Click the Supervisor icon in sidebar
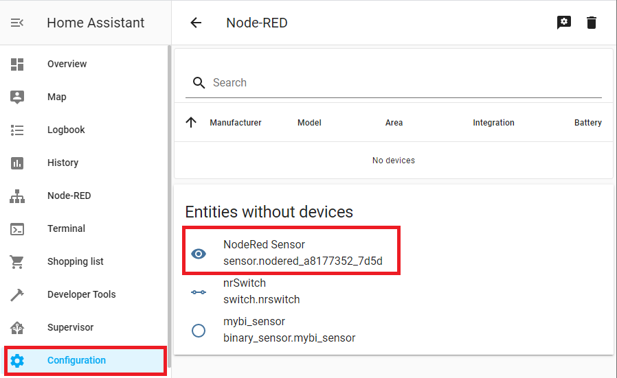Image resolution: width=617 pixels, height=378 pixels. click(17, 328)
